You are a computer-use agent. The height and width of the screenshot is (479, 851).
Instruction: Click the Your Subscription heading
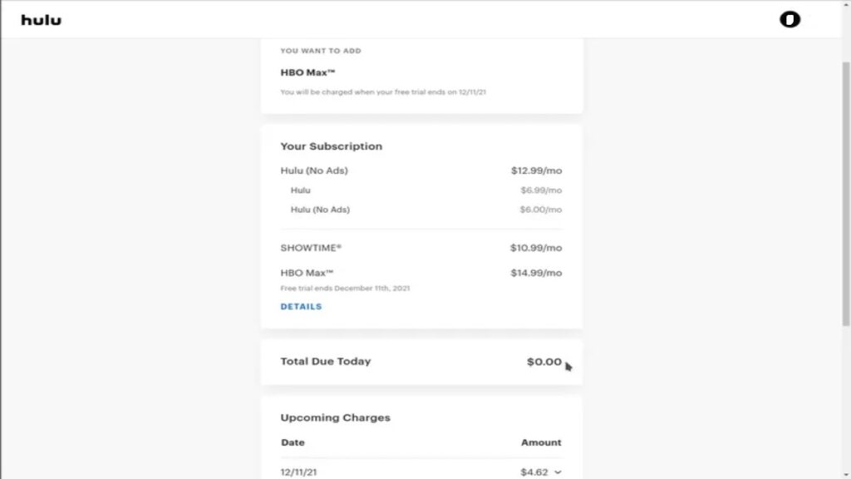331,146
